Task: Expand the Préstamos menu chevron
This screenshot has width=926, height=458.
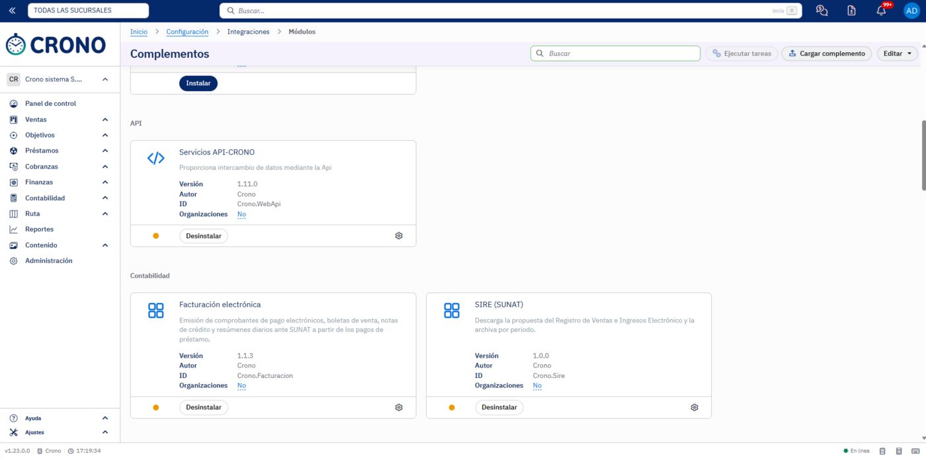Action: 105,151
